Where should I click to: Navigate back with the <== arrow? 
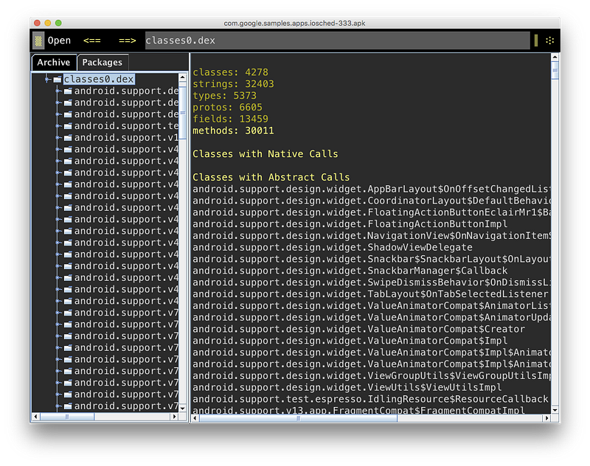(x=91, y=41)
